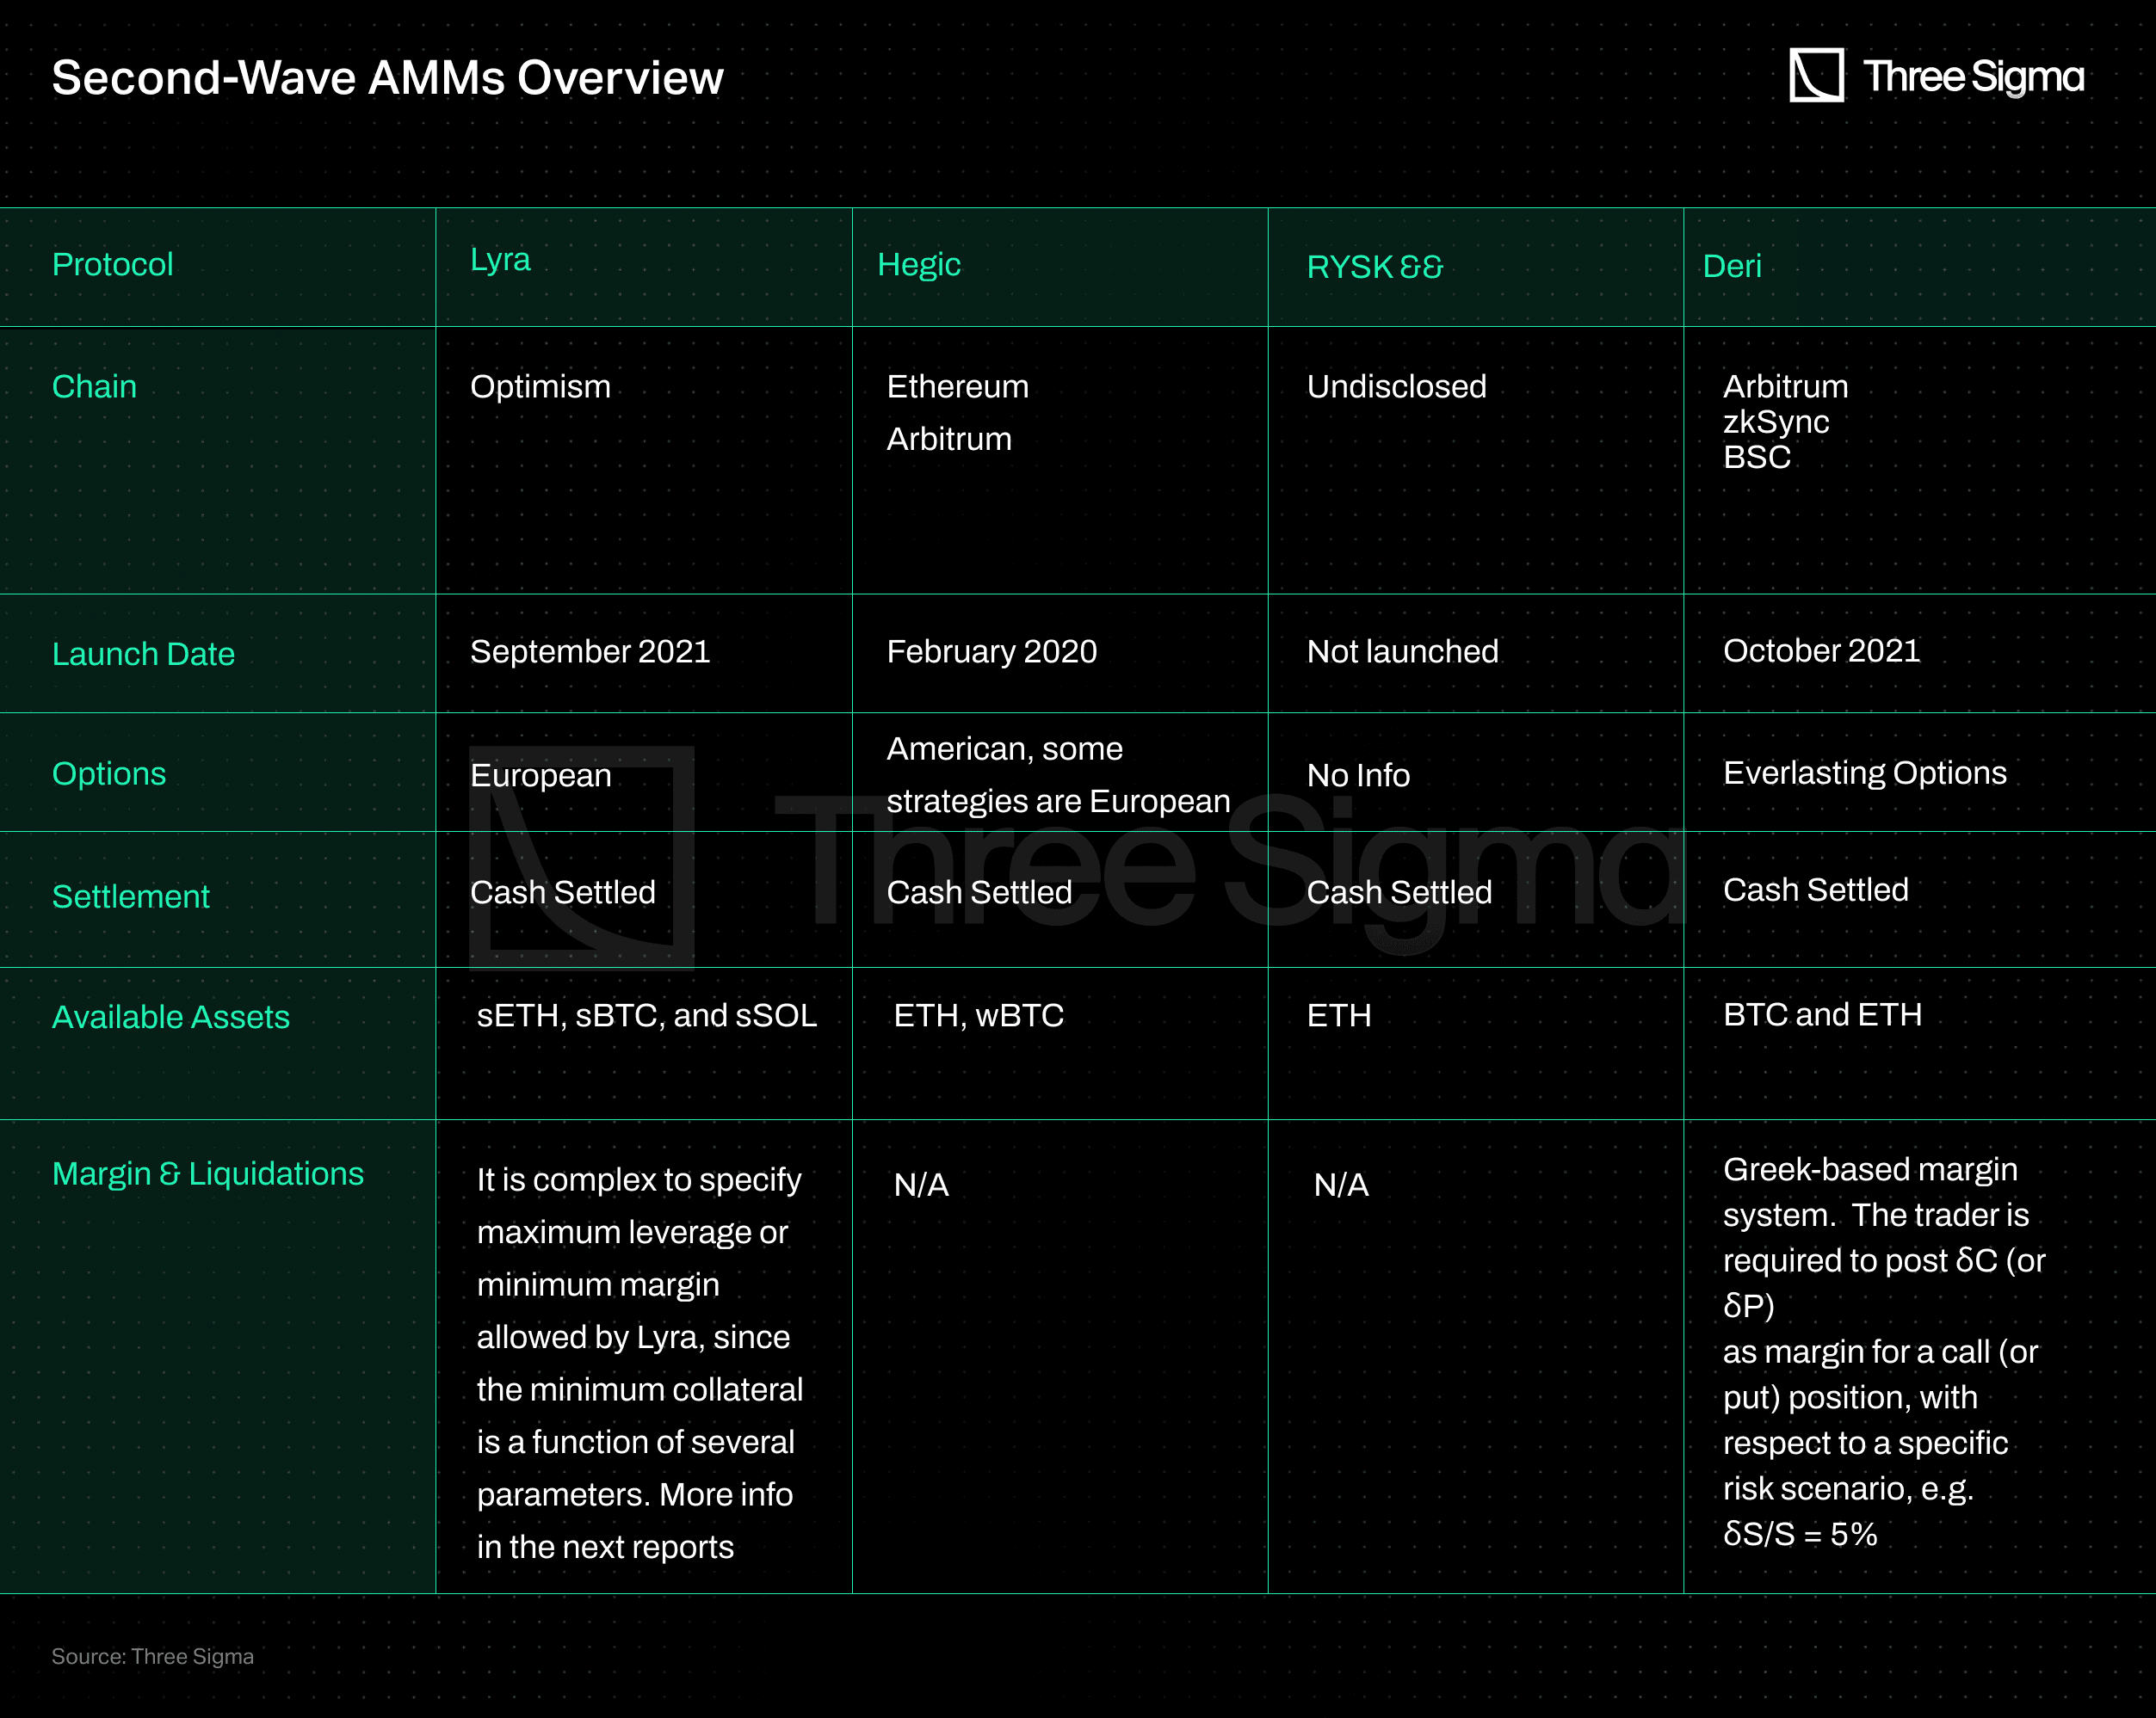
Task: Click the sETH, sBTC, and sSOL cell
Action: click(x=646, y=1015)
